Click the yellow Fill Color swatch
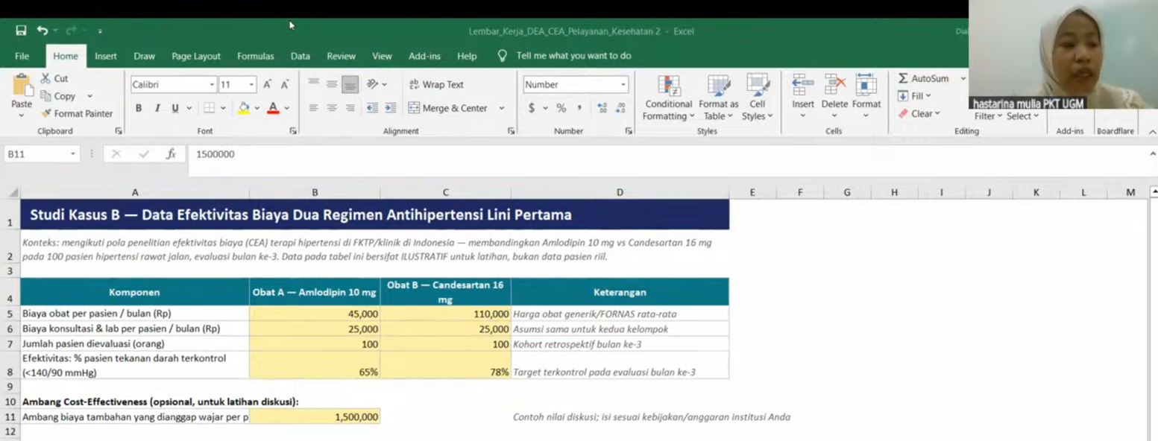1158x441 pixels. 244,109
